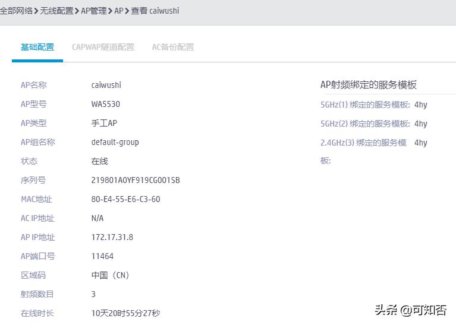Select region code 中国（CN）

coord(110,275)
